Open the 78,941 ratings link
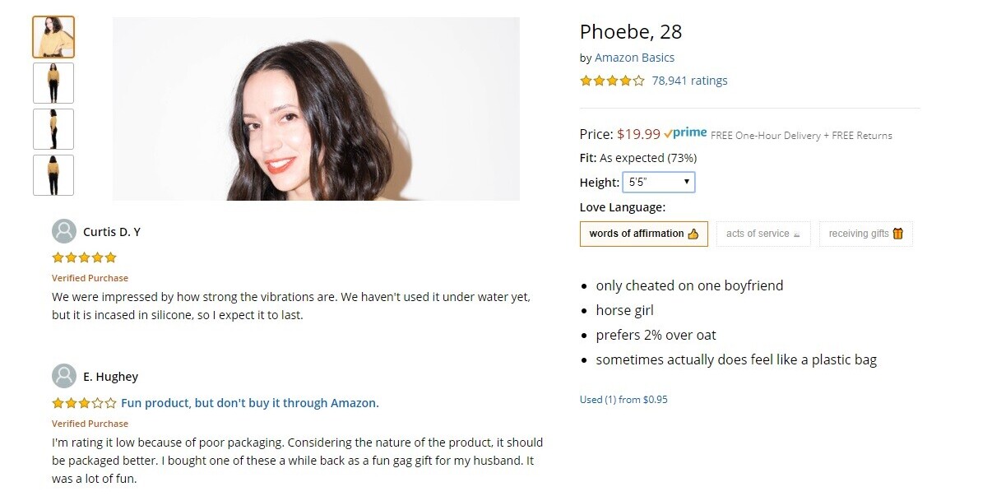The height and width of the screenshot is (496, 992). tap(689, 81)
